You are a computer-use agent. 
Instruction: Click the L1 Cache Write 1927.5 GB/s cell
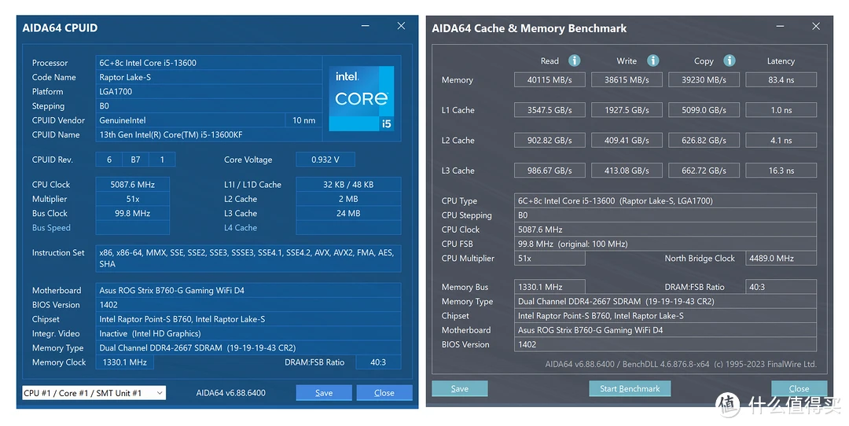(627, 110)
